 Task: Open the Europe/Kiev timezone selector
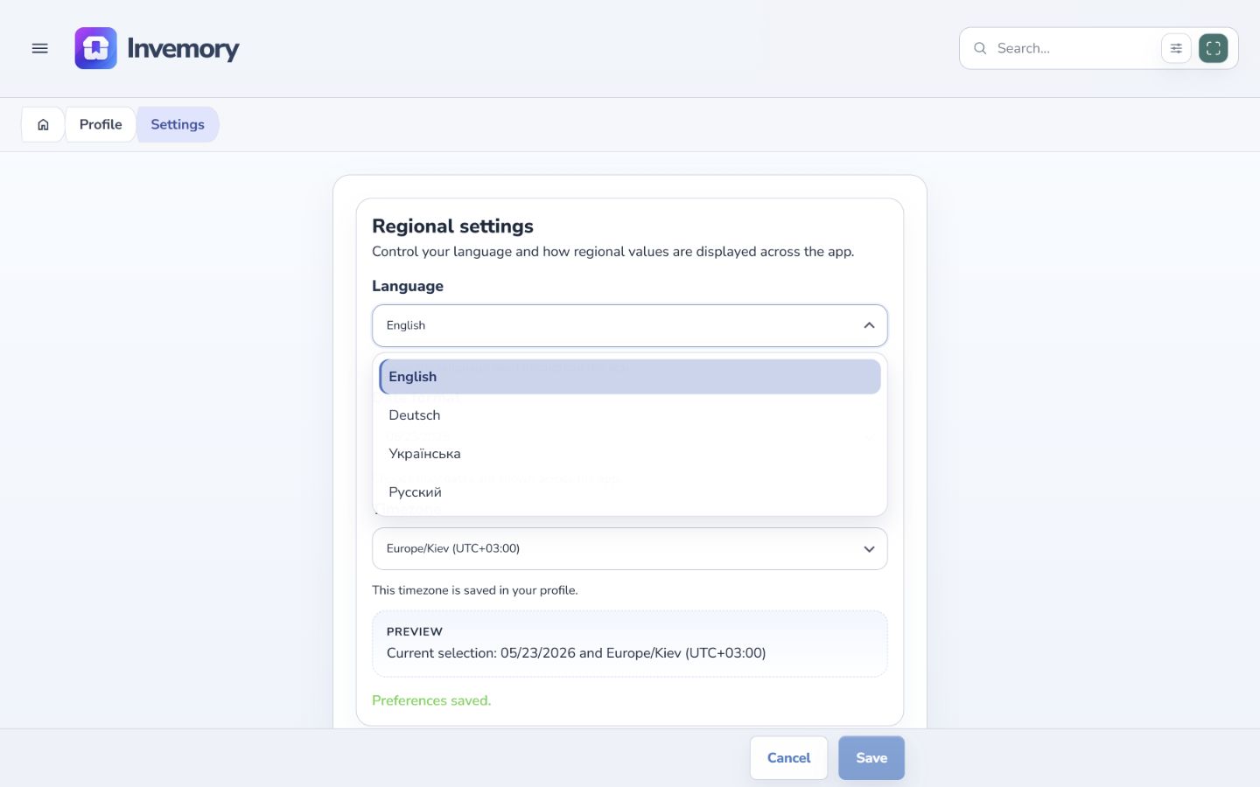[630, 549]
